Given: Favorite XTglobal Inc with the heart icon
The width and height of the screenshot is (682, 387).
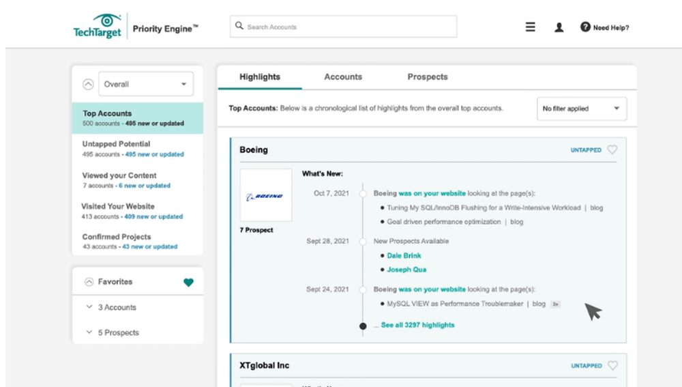Looking at the screenshot, I should click(612, 365).
